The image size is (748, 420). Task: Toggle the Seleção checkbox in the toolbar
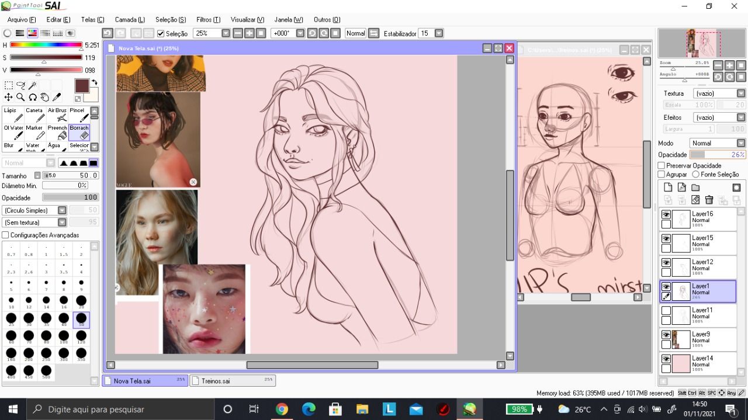point(161,34)
